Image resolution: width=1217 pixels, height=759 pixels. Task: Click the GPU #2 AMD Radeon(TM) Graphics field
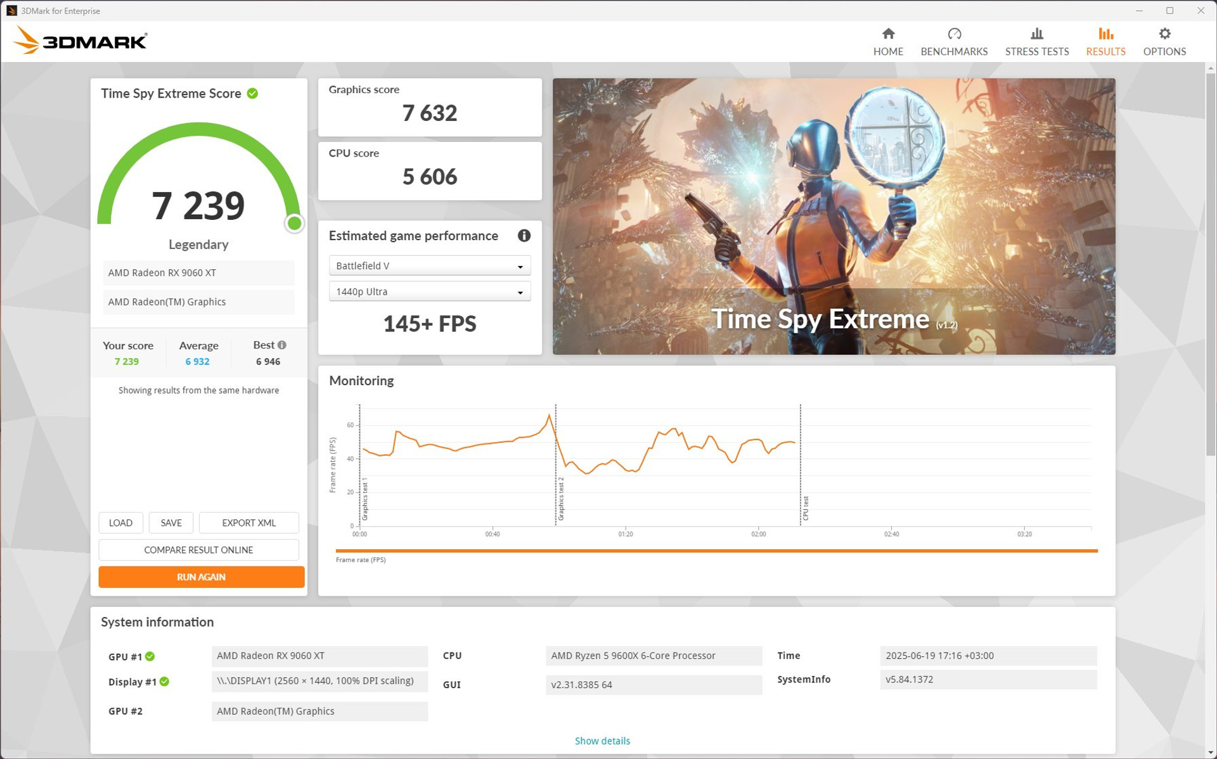pos(319,711)
